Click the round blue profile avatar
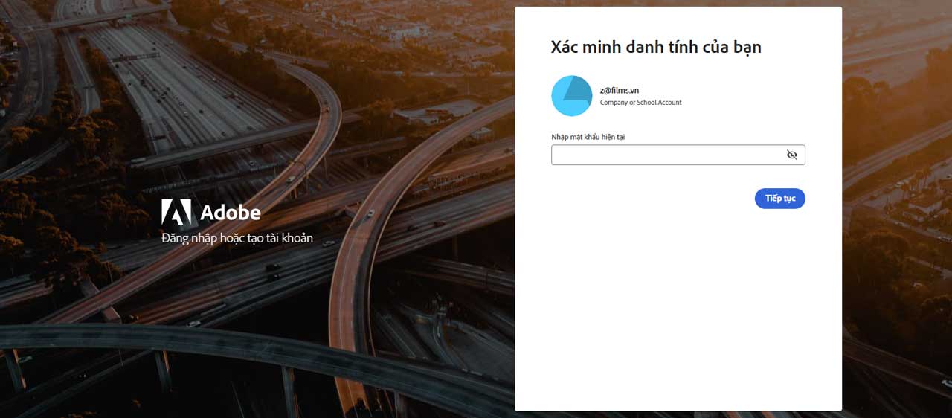 571,96
